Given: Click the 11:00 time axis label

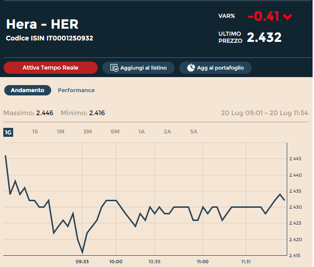Looking at the screenshot, I should 203,261.
